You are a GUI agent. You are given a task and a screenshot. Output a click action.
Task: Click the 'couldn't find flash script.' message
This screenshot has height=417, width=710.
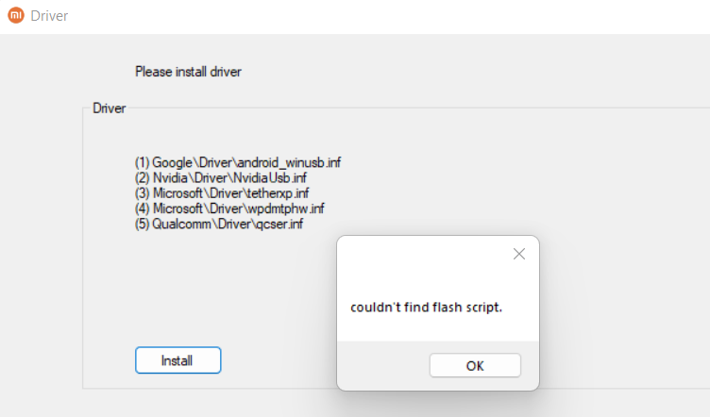426,308
